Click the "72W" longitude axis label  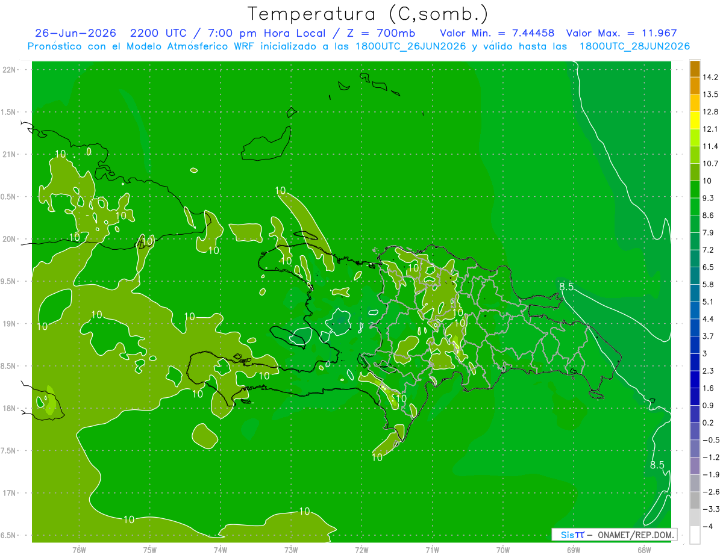point(361,550)
